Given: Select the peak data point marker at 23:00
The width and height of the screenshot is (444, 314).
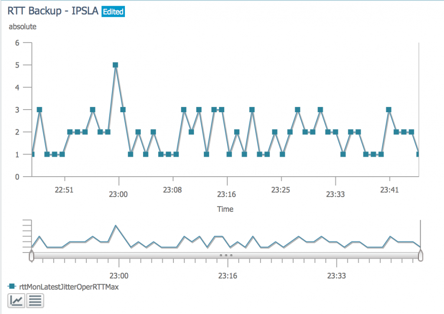Looking at the screenshot, I should tap(115, 65).
